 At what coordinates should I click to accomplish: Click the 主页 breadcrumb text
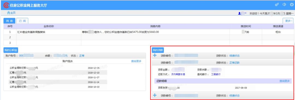coord(13,13)
